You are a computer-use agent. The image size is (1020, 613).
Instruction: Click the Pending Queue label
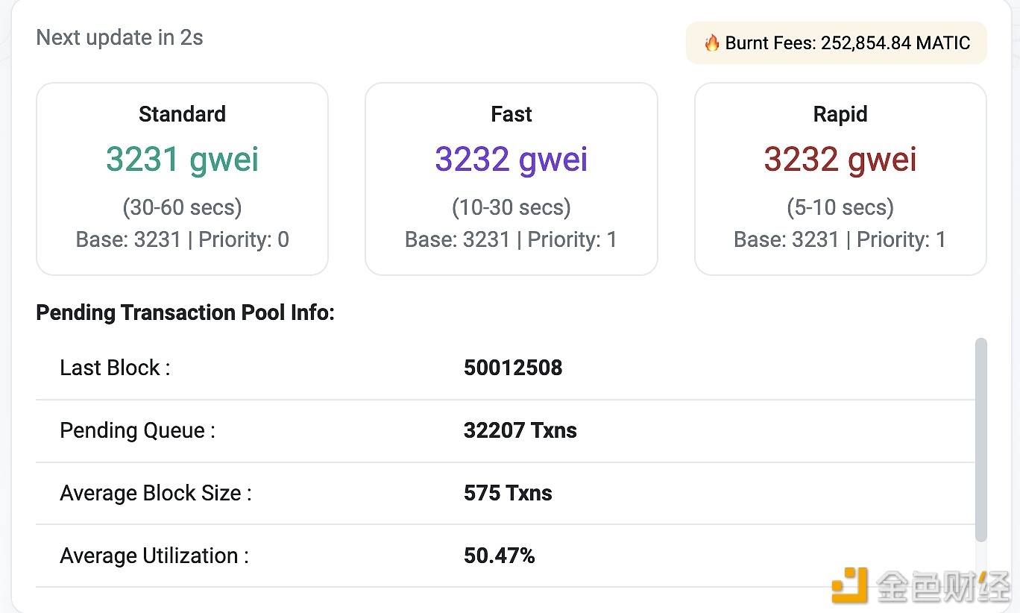click(137, 430)
